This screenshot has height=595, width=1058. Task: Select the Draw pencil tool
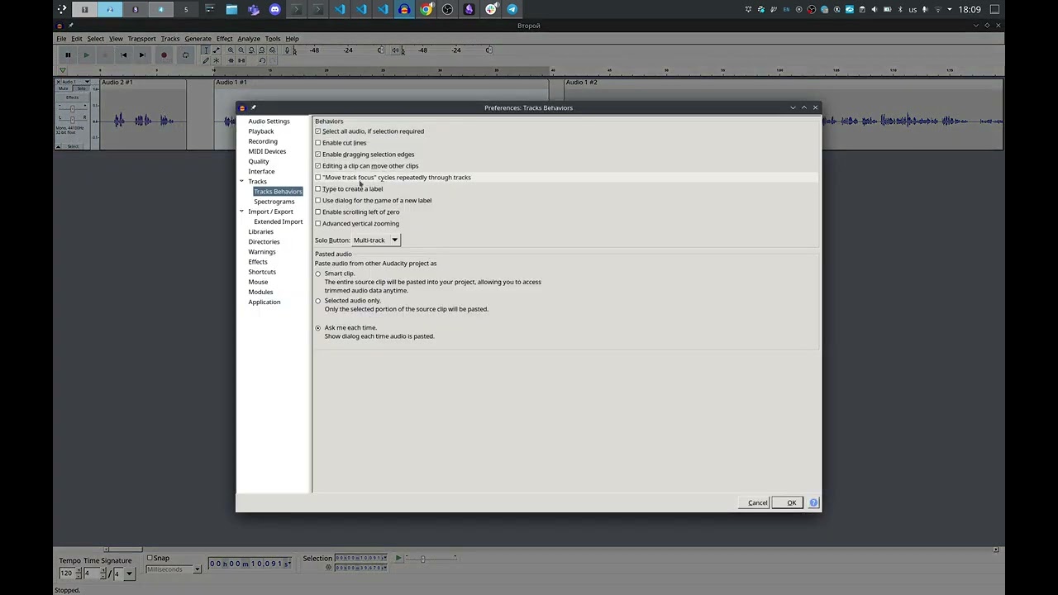(206, 60)
